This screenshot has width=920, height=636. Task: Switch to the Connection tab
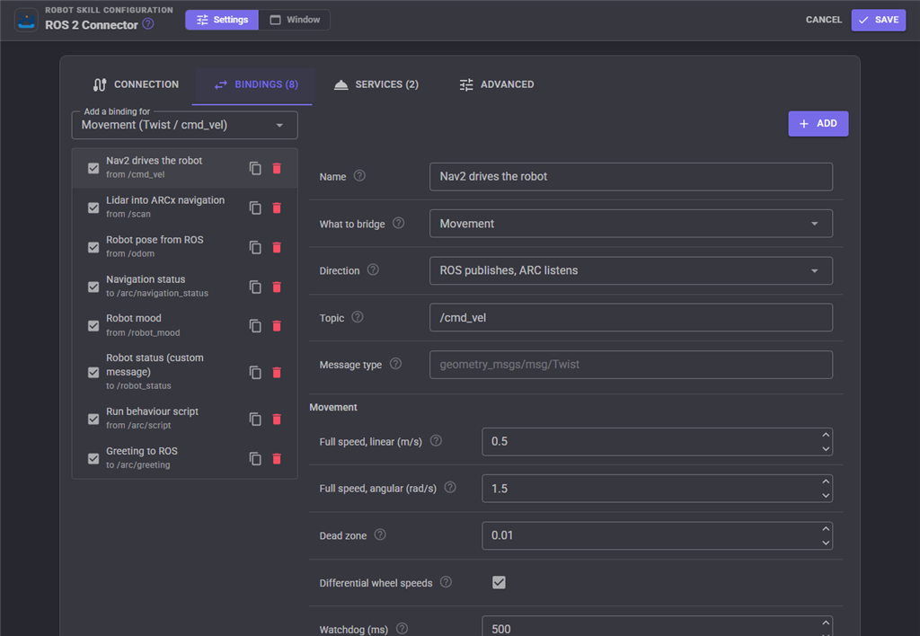coord(136,84)
